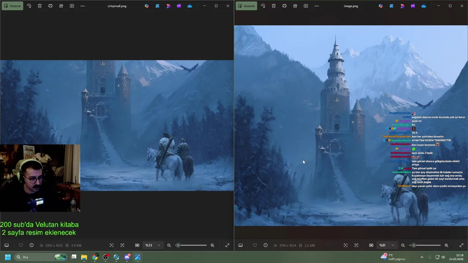Image resolution: width=468 pixels, height=263 pixels.
Task: Favorite image.png with the heart icon
Action: tap(255, 245)
